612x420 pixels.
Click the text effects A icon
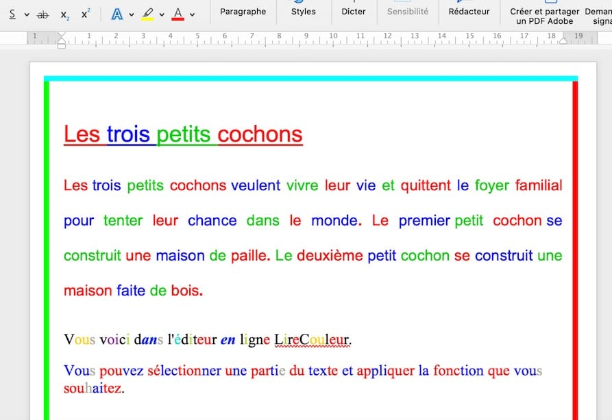coord(117,14)
